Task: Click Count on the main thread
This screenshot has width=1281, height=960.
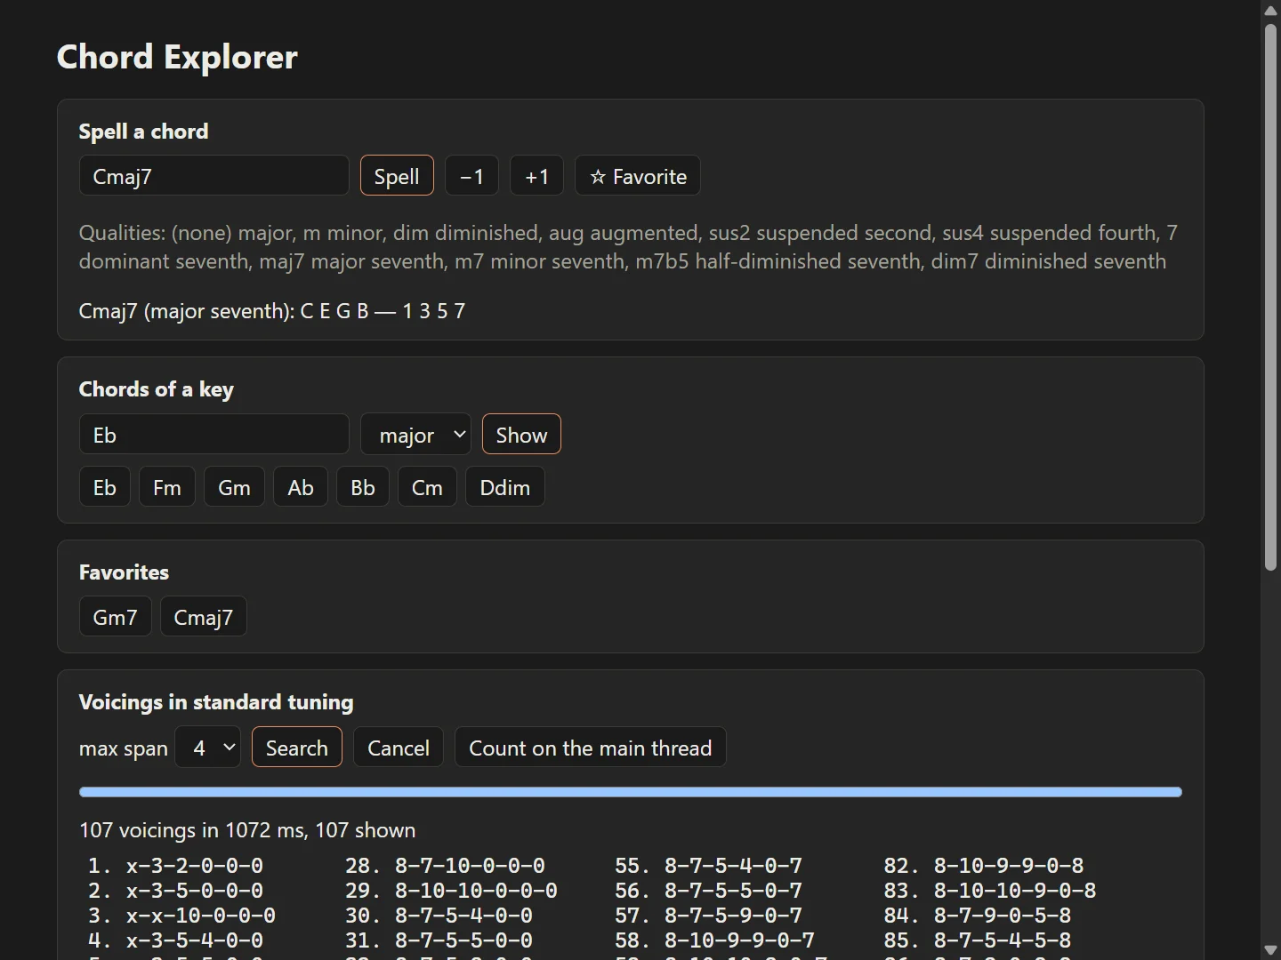Action: pos(591,748)
